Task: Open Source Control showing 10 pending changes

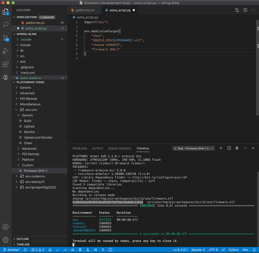Action: click(x=6, y=38)
